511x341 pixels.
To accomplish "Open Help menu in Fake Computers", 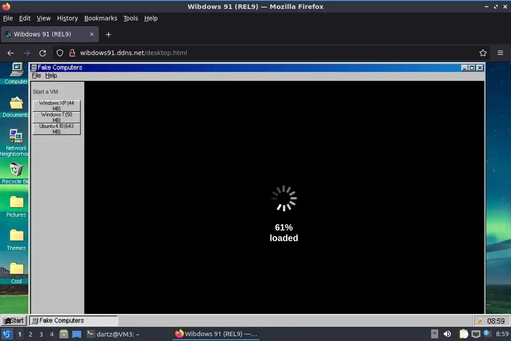I will (51, 76).
